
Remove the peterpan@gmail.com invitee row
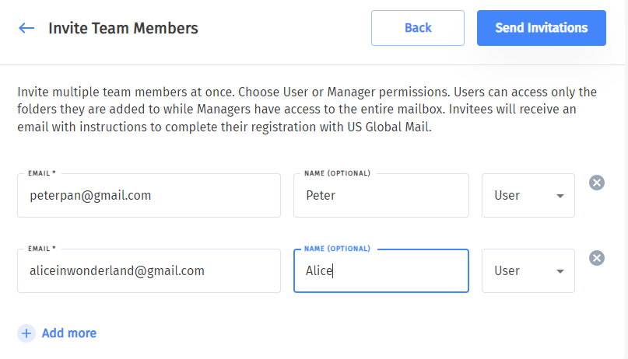click(597, 183)
